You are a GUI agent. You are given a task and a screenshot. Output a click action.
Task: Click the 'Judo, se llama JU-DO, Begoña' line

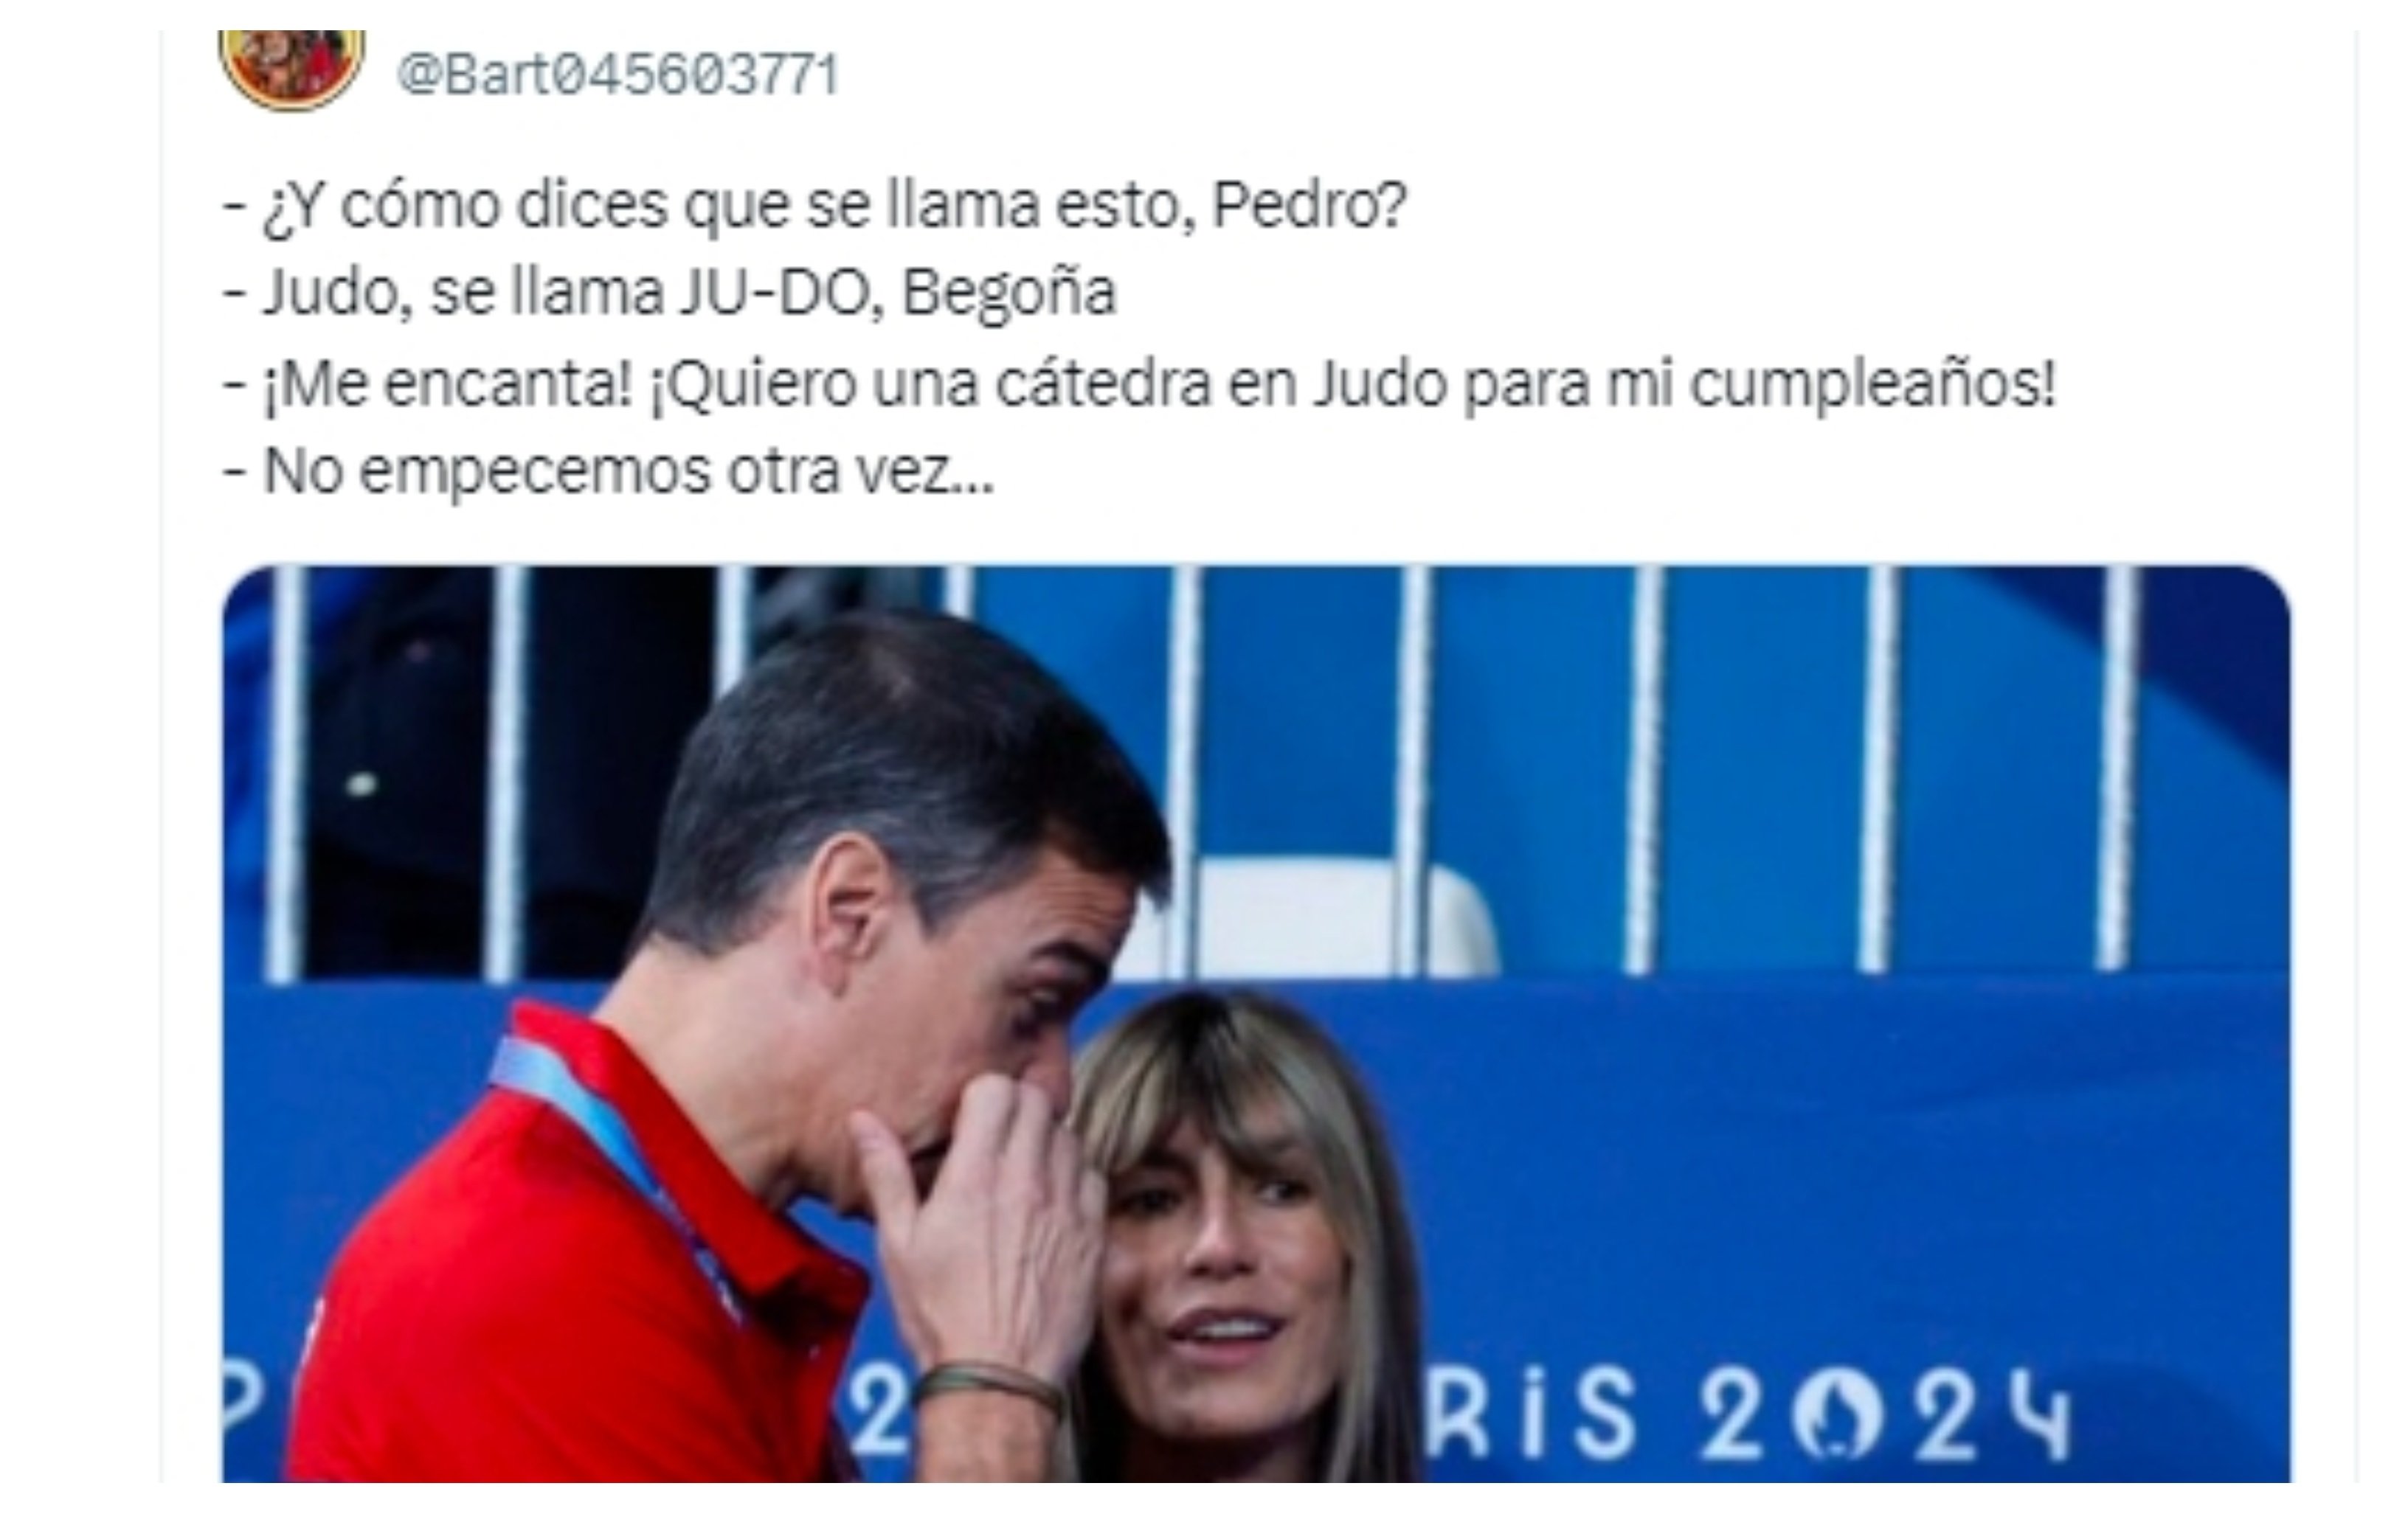669,294
